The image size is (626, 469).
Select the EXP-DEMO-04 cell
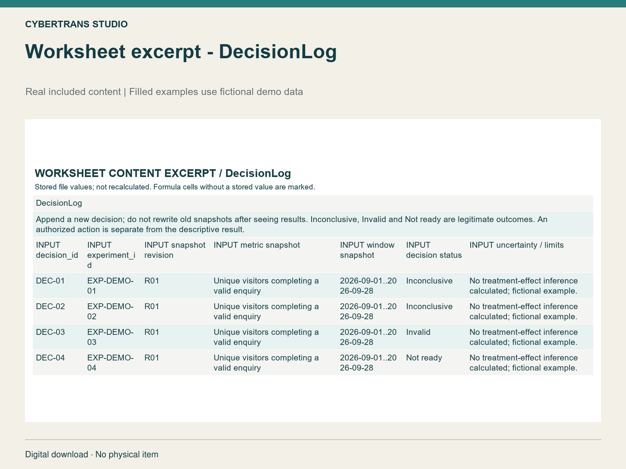tap(110, 363)
